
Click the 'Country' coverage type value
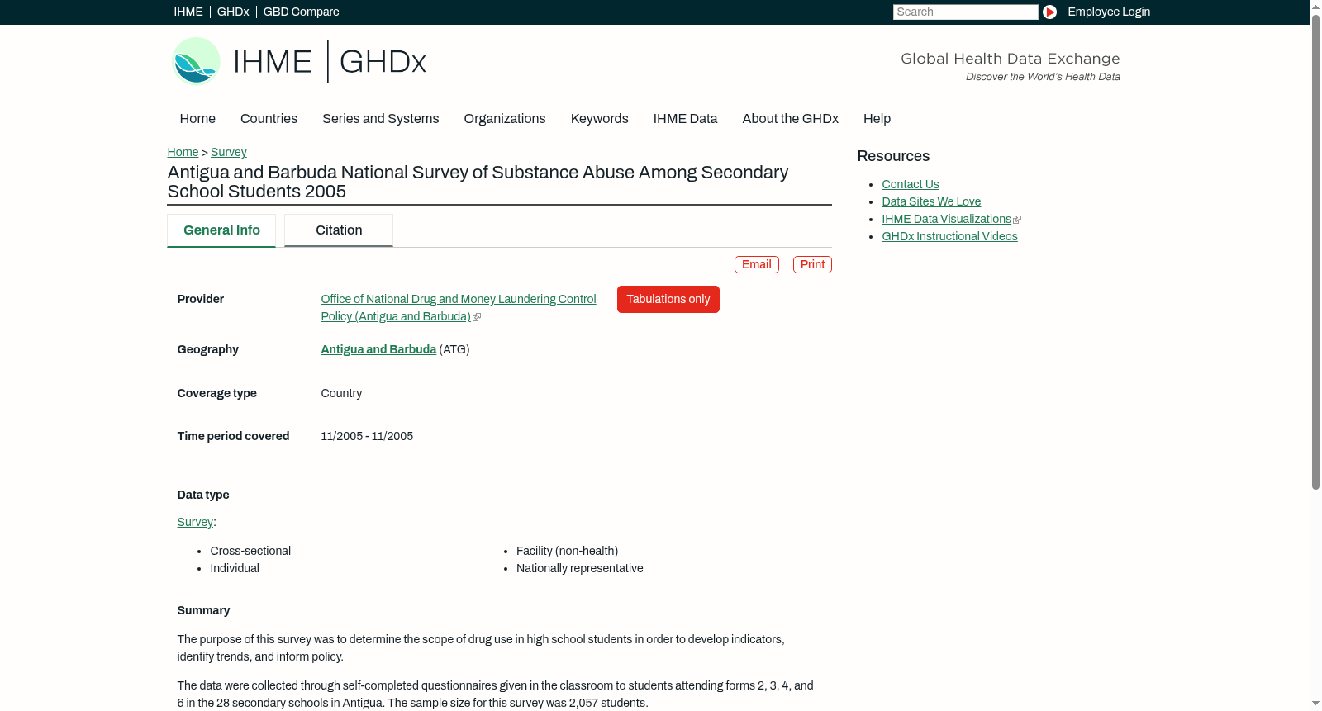(x=341, y=393)
